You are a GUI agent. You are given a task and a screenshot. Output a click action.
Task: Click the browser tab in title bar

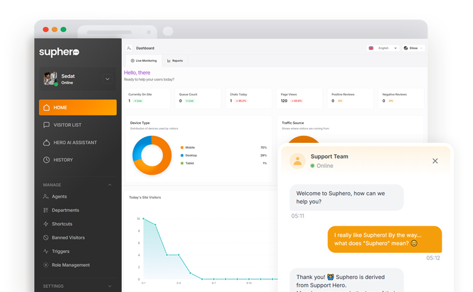[117, 32]
